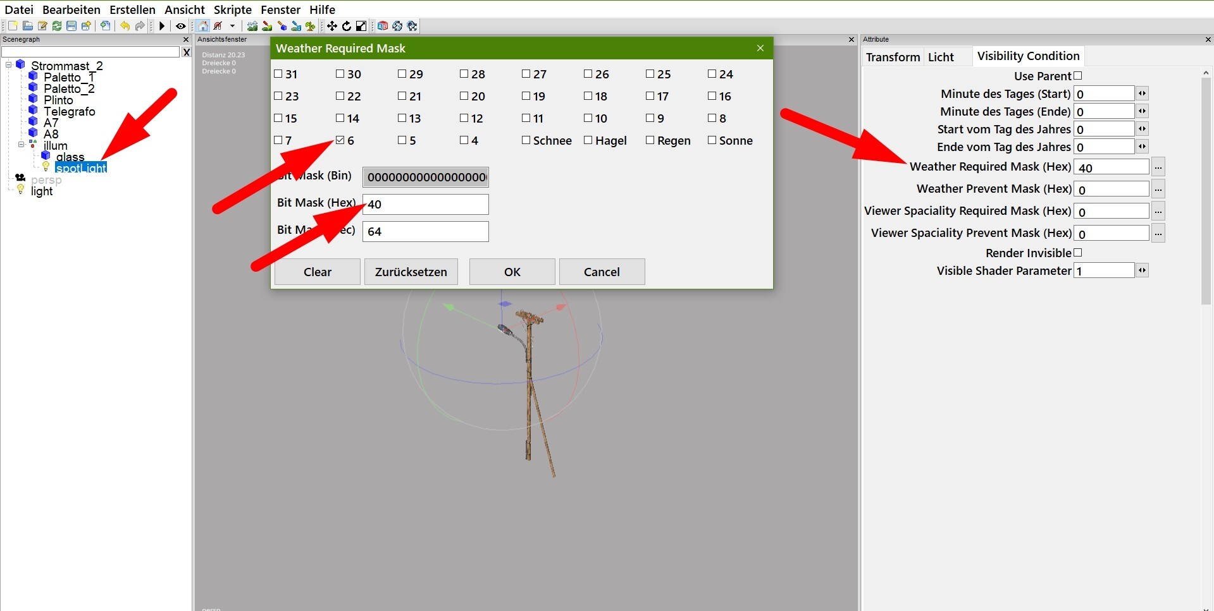Click the open folder toolbar icon
This screenshot has width=1214, height=611.
pyautogui.click(x=27, y=26)
